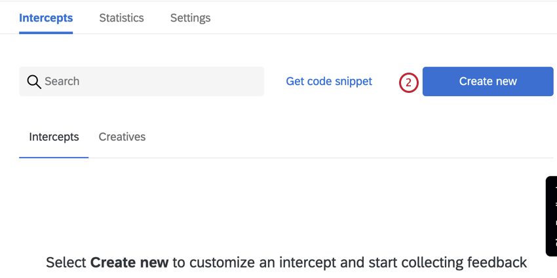Switch to the Creatives sub-tab
The width and height of the screenshot is (557, 278).
tap(122, 137)
